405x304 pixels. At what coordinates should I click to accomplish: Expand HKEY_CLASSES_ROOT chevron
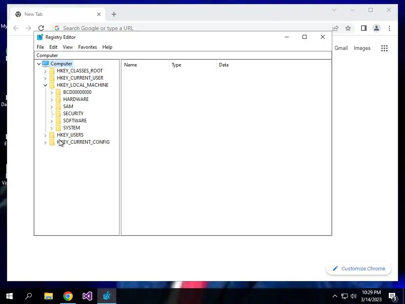pyautogui.click(x=45, y=71)
